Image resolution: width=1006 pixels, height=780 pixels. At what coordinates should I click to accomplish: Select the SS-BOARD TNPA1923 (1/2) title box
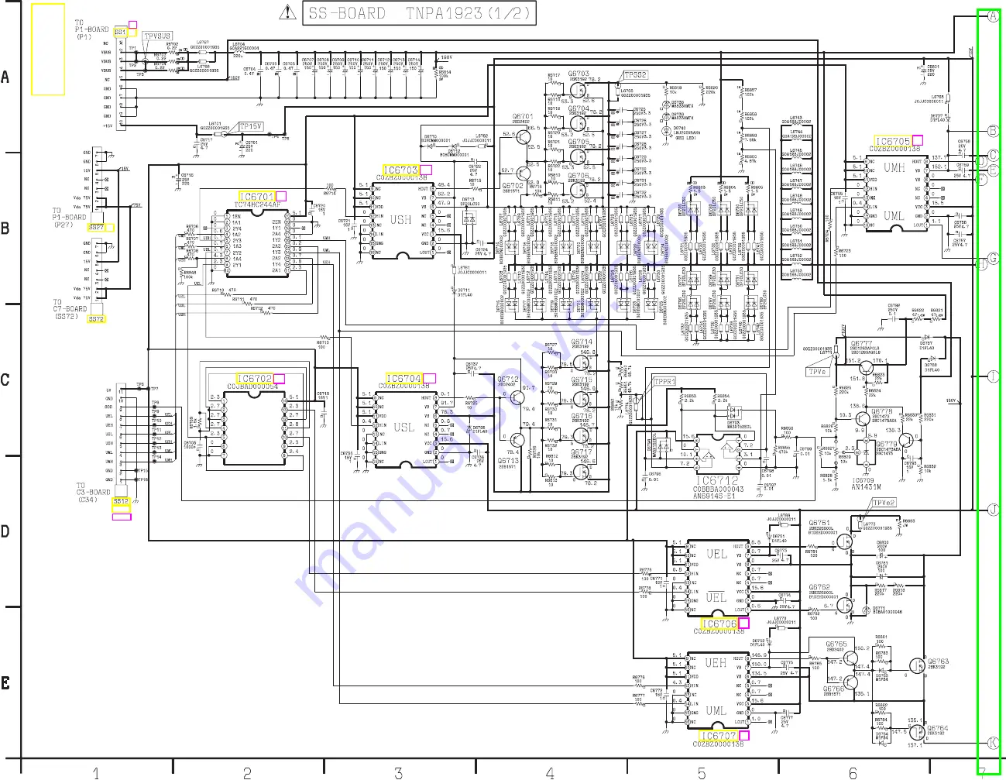coord(419,13)
